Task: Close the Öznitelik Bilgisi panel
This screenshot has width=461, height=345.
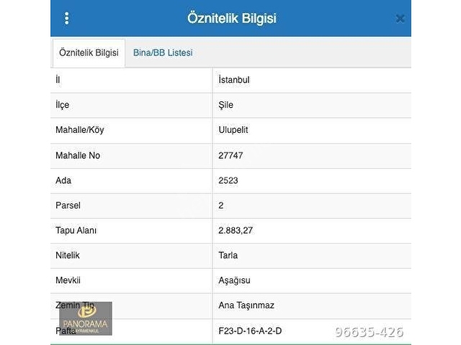Action: click(x=400, y=19)
